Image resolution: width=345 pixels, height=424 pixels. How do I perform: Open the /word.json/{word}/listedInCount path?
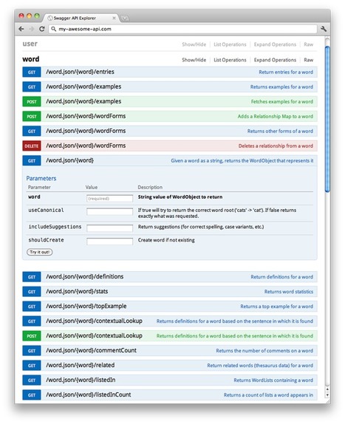point(89,394)
